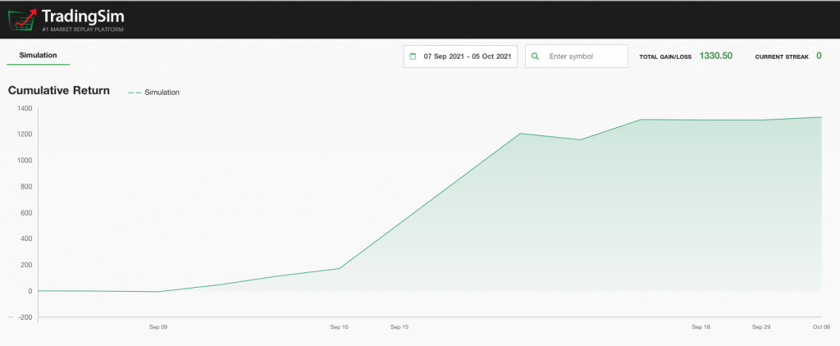Click the Sep 18 x-axis label

(x=701, y=326)
